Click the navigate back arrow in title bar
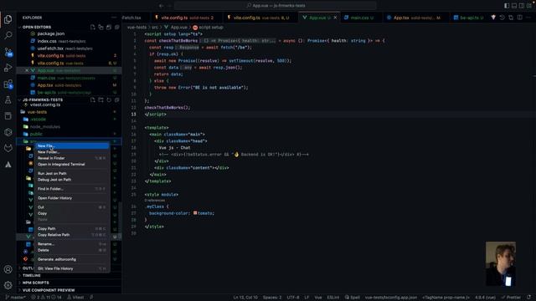 (162, 6)
